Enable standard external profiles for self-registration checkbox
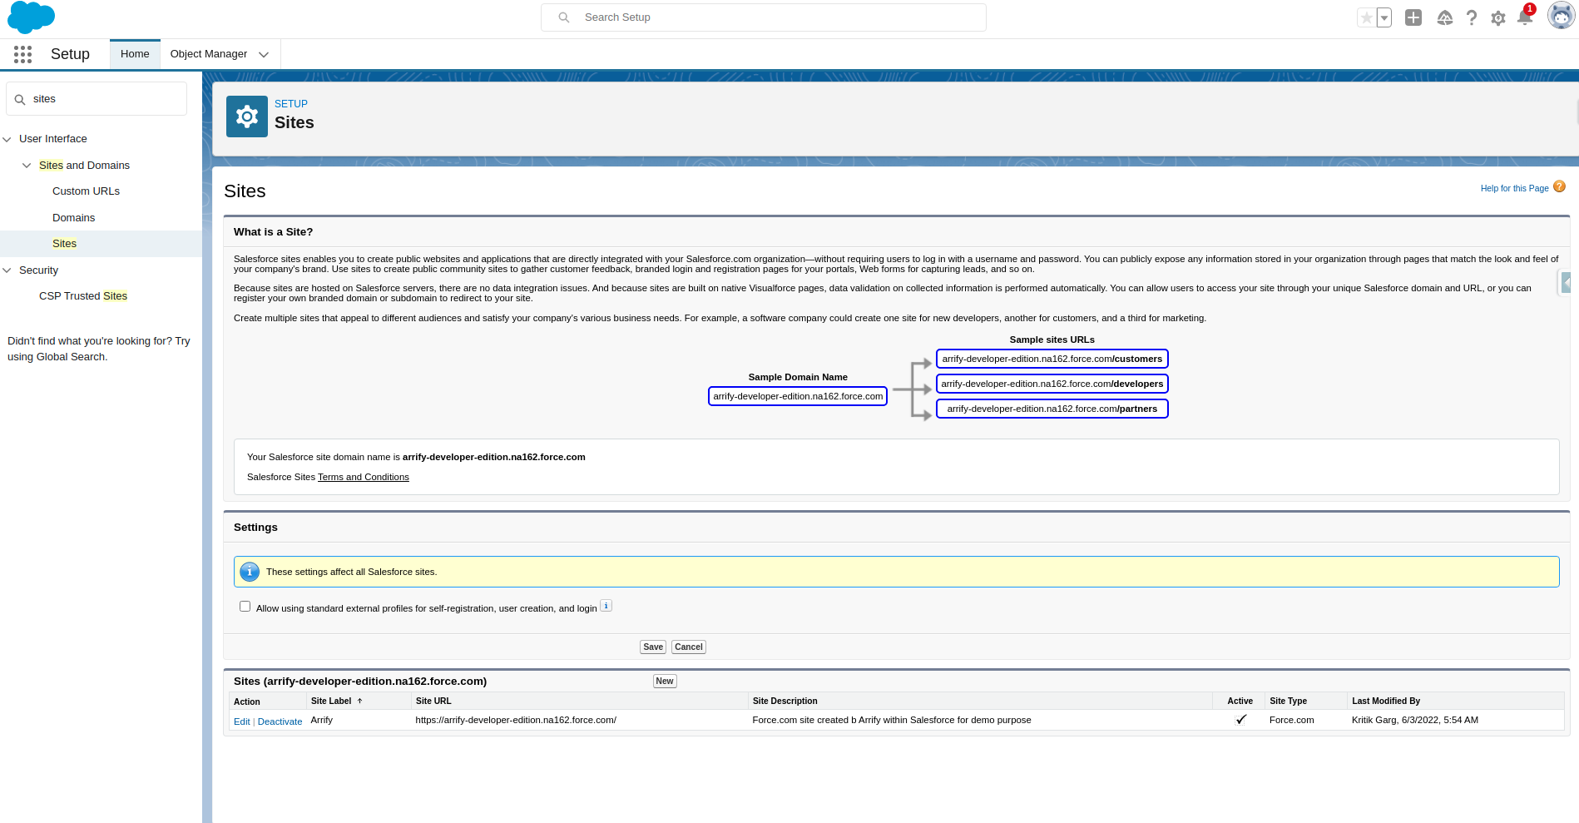This screenshot has height=823, width=1579. point(245,607)
